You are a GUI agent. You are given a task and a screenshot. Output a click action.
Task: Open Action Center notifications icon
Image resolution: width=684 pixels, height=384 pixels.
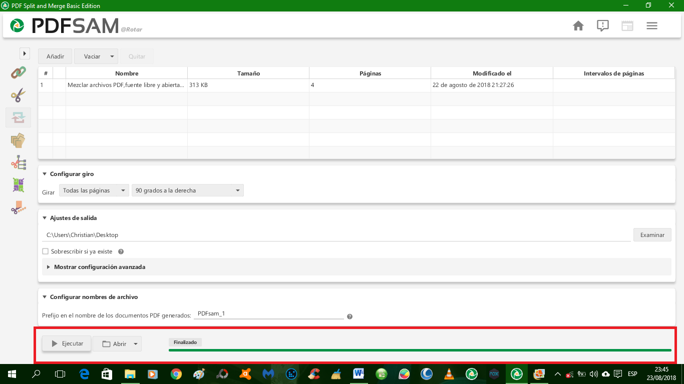(x=618, y=374)
